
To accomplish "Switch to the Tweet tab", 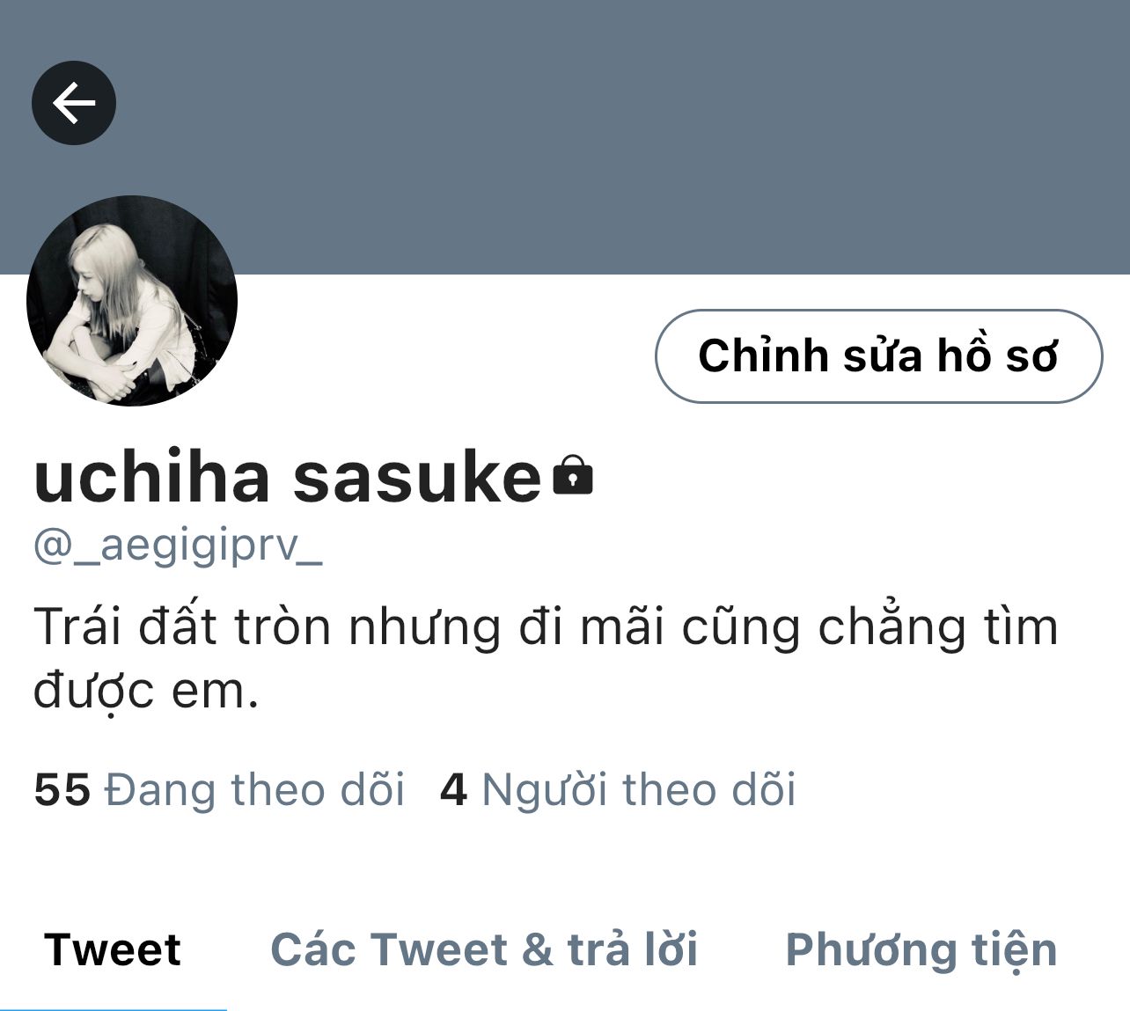I will 113,949.
